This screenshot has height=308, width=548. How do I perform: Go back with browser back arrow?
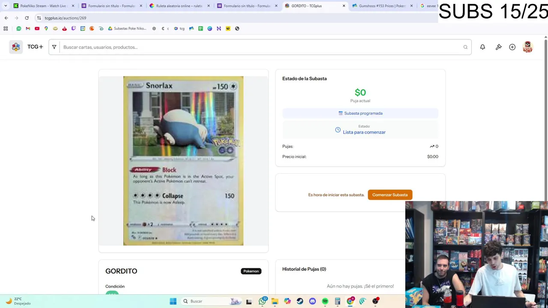pyautogui.click(x=6, y=18)
